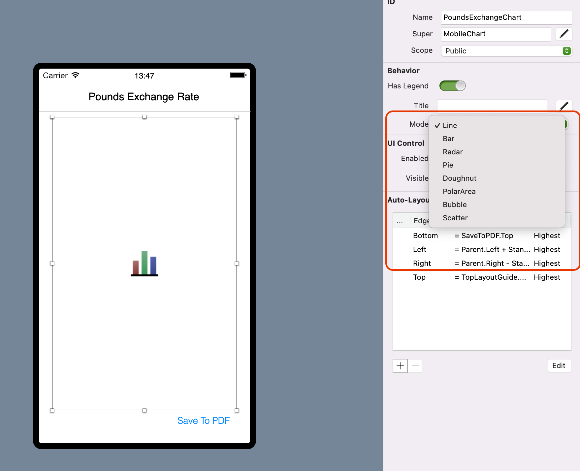Select the bar chart placeholder on the canvas
Viewport: 580px width, 471px height.
click(144, 263)
